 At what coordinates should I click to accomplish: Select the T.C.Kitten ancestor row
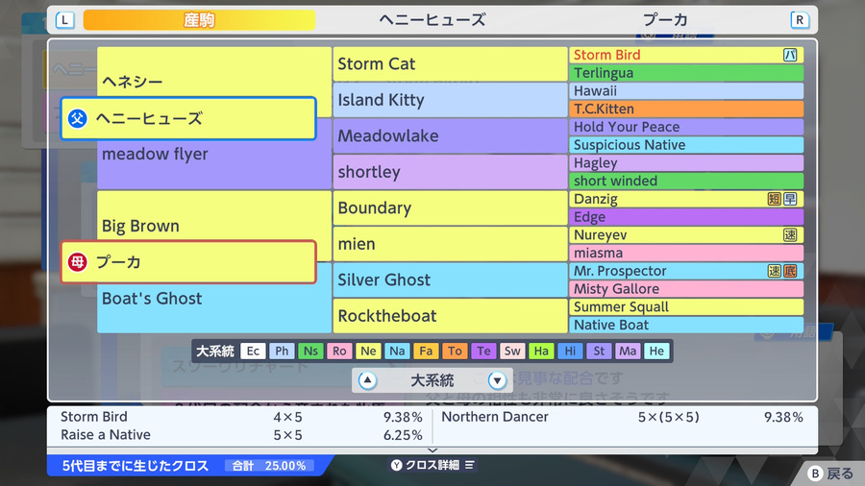[x=686, y=109]
